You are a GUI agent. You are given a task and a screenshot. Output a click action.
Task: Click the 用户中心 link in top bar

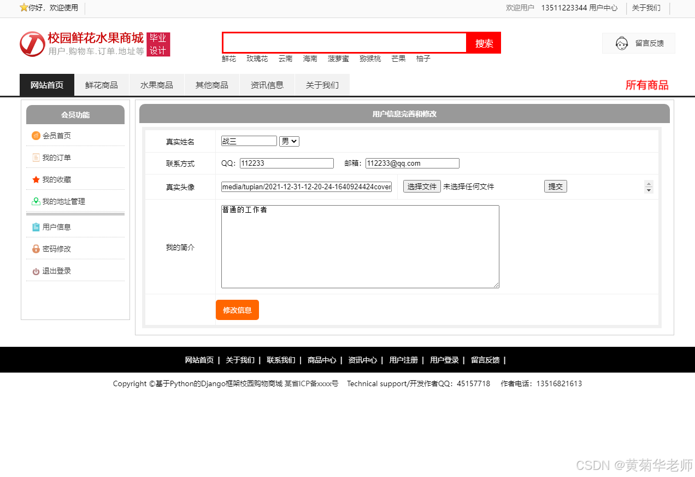pyautogui.click(x=603, y=8)
